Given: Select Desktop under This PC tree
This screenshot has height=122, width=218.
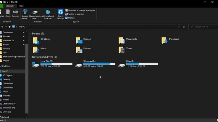Looking at the screenshot, I should point(6,80).
